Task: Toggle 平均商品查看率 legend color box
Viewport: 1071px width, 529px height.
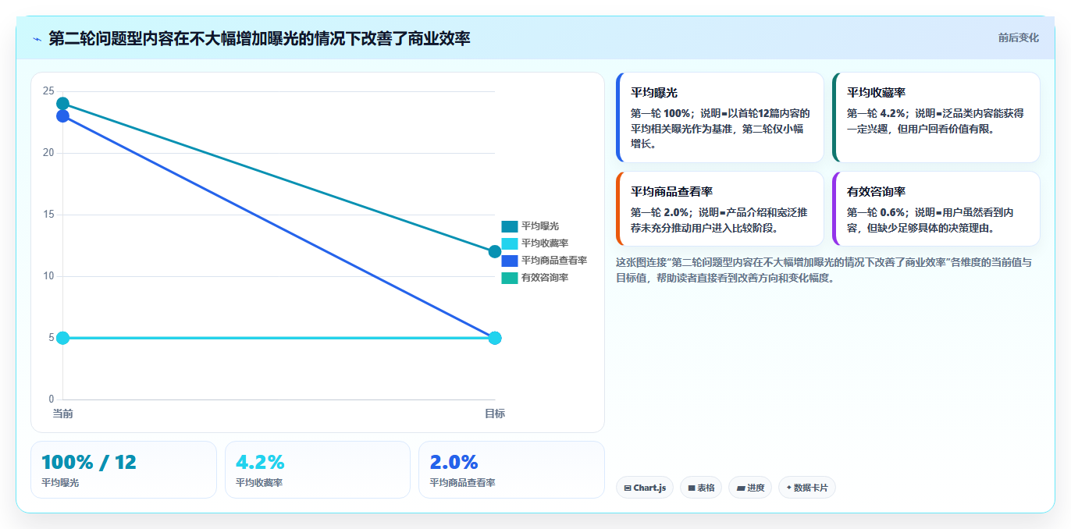Action: (x=510, y=261)
